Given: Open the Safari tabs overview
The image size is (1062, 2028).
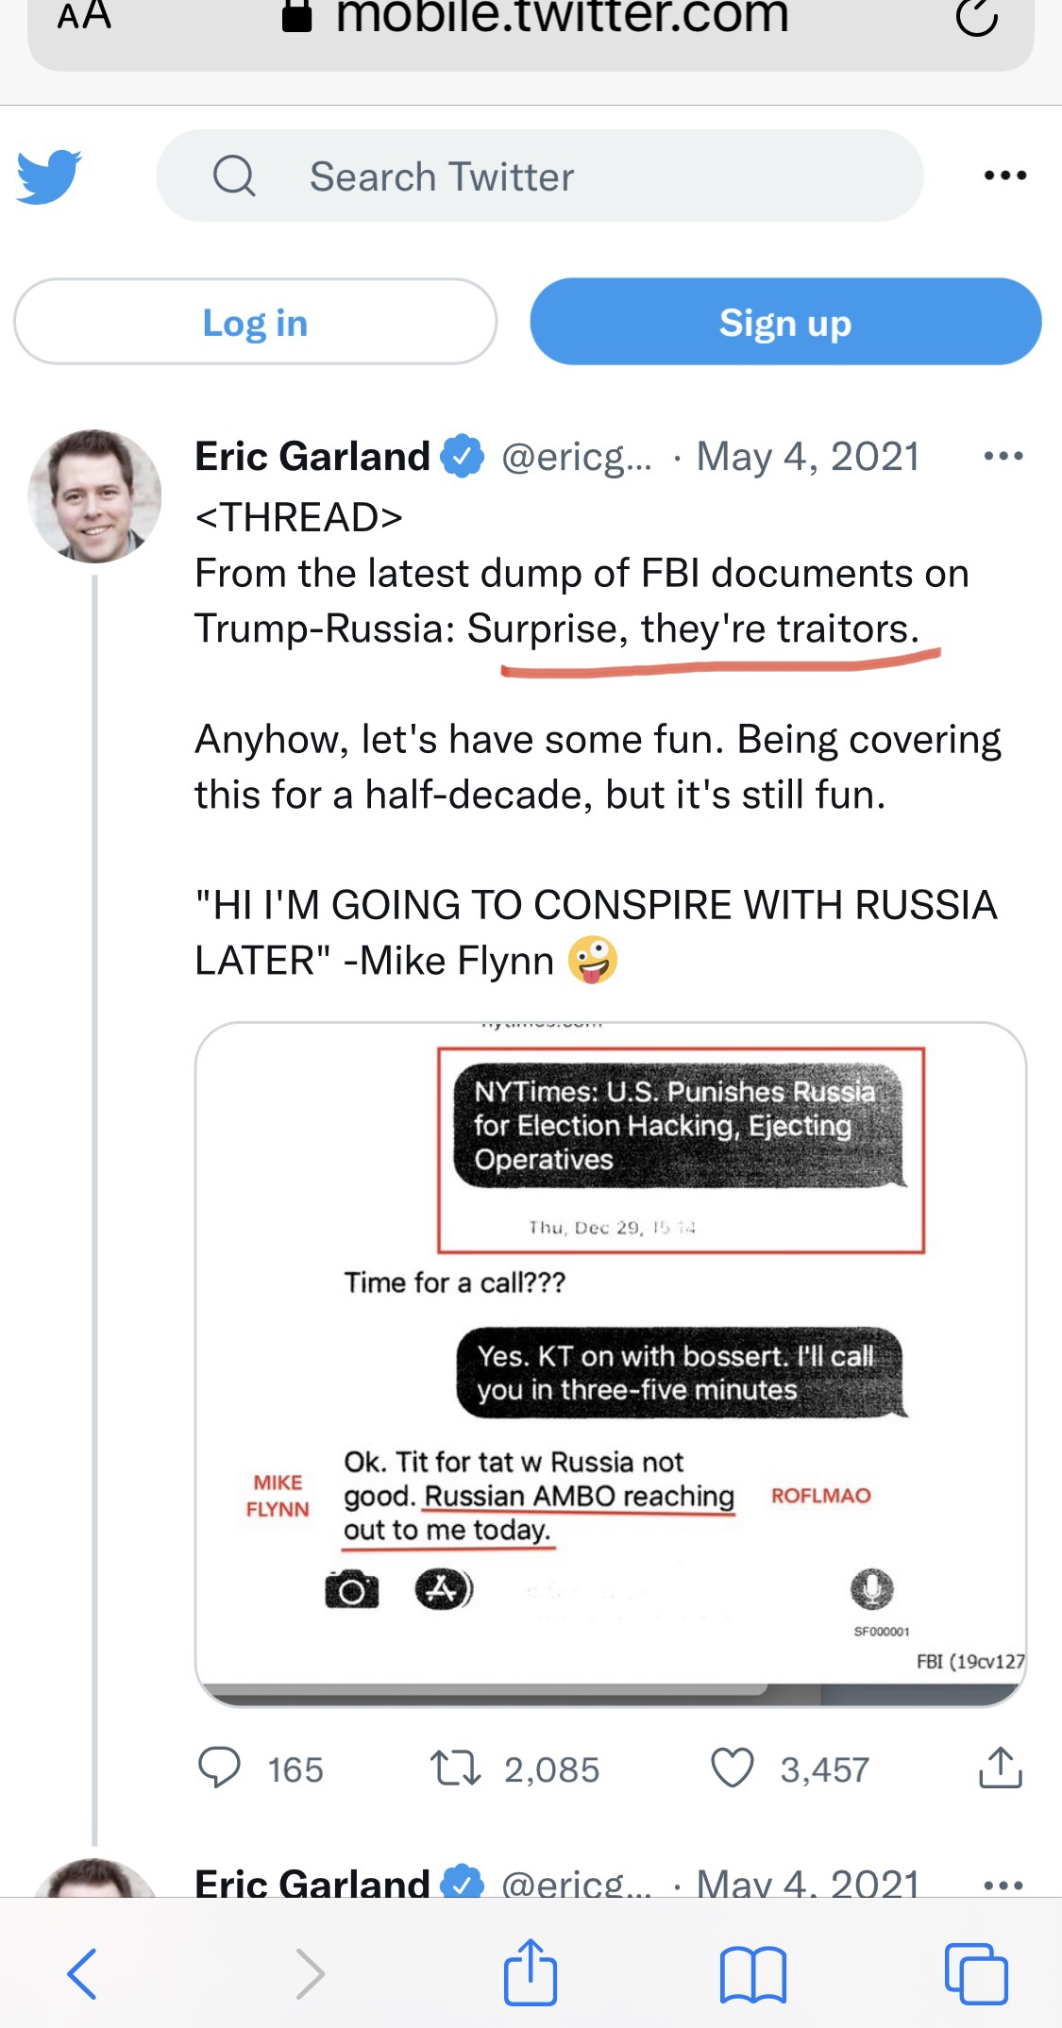Looking at the screenshot, I should coord(976,1973).
